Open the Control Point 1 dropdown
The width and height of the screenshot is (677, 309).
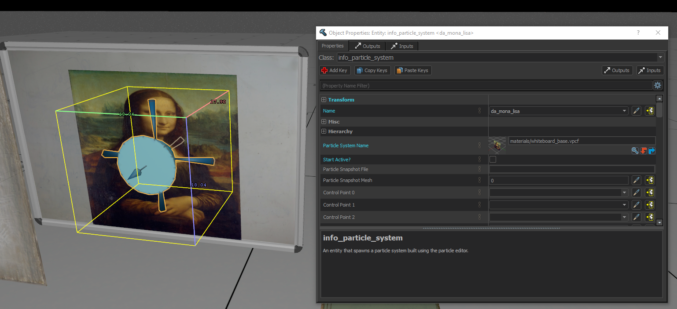click(624, 205)
